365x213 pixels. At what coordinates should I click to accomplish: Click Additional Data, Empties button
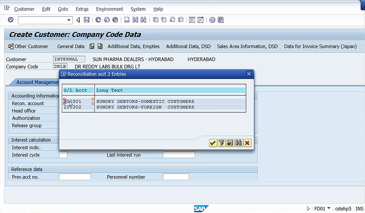tap(133, 46)
